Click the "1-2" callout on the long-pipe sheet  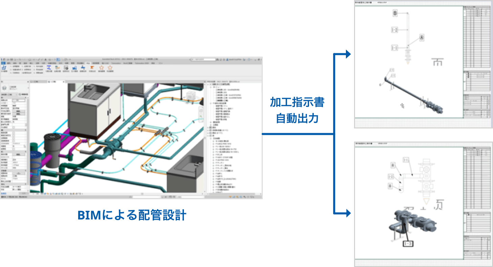tap(395, 30)
